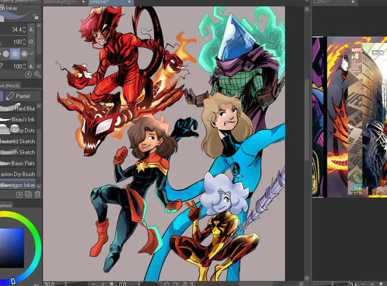Viewport: 387px width, 286px height.
Task: Zoom in the main canvas
Action: 102,284
